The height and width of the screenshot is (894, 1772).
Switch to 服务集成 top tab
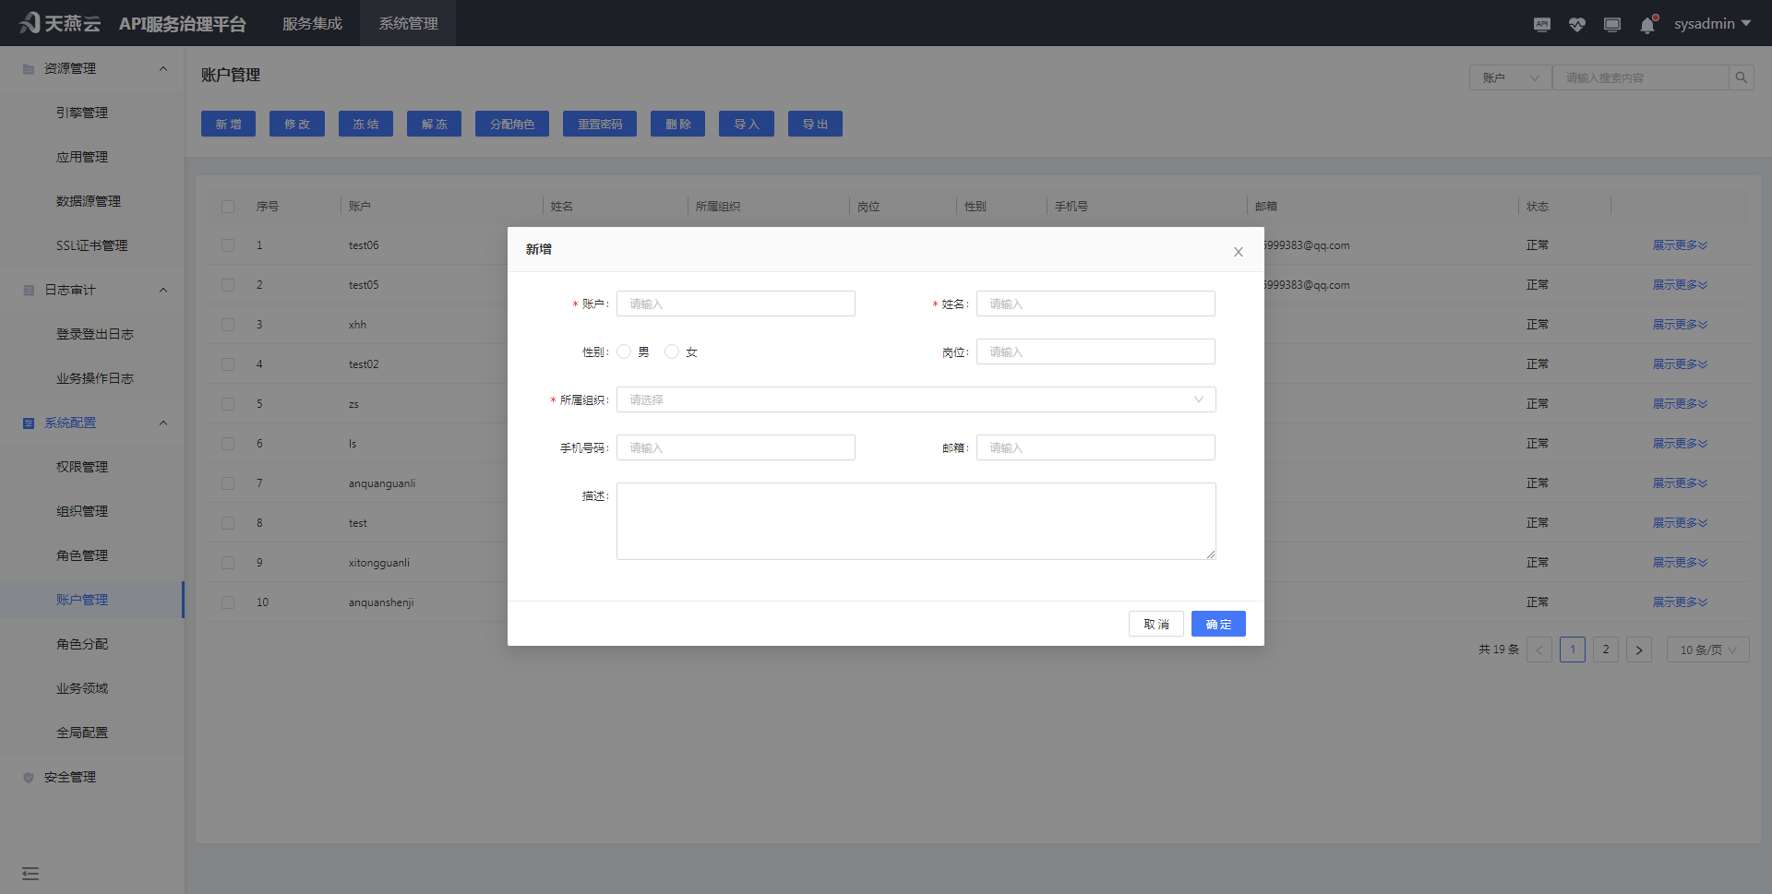point(312,23)
